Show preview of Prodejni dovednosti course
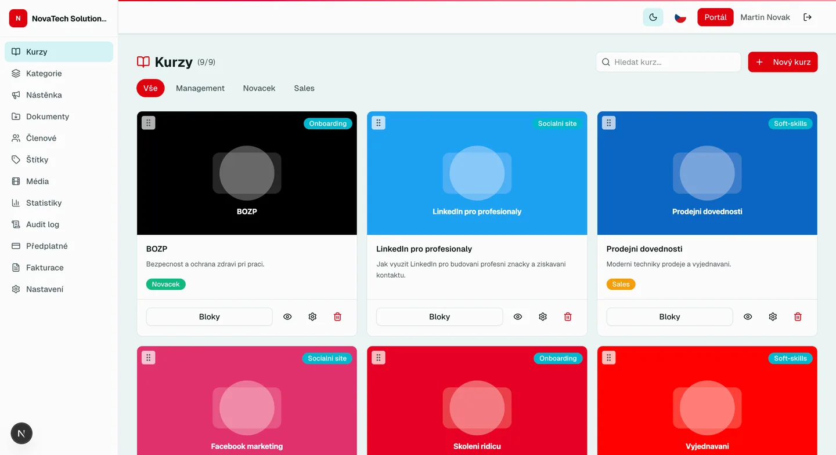836x455 pixels. (747, 316)
